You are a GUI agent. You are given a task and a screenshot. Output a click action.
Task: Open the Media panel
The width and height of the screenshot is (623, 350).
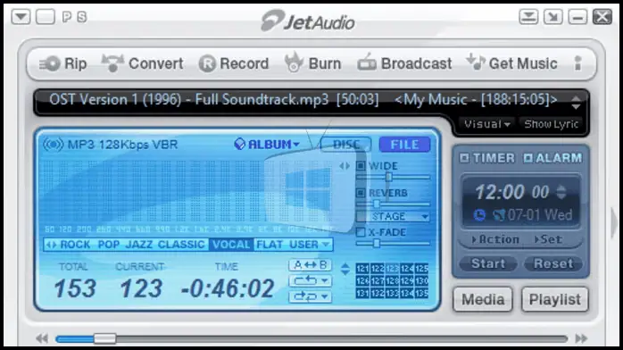[x=483, y=299]
